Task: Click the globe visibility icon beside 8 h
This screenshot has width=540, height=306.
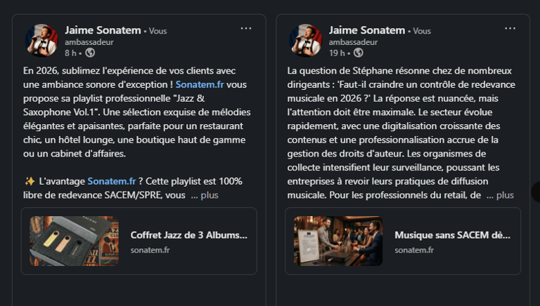Action: 91,53
